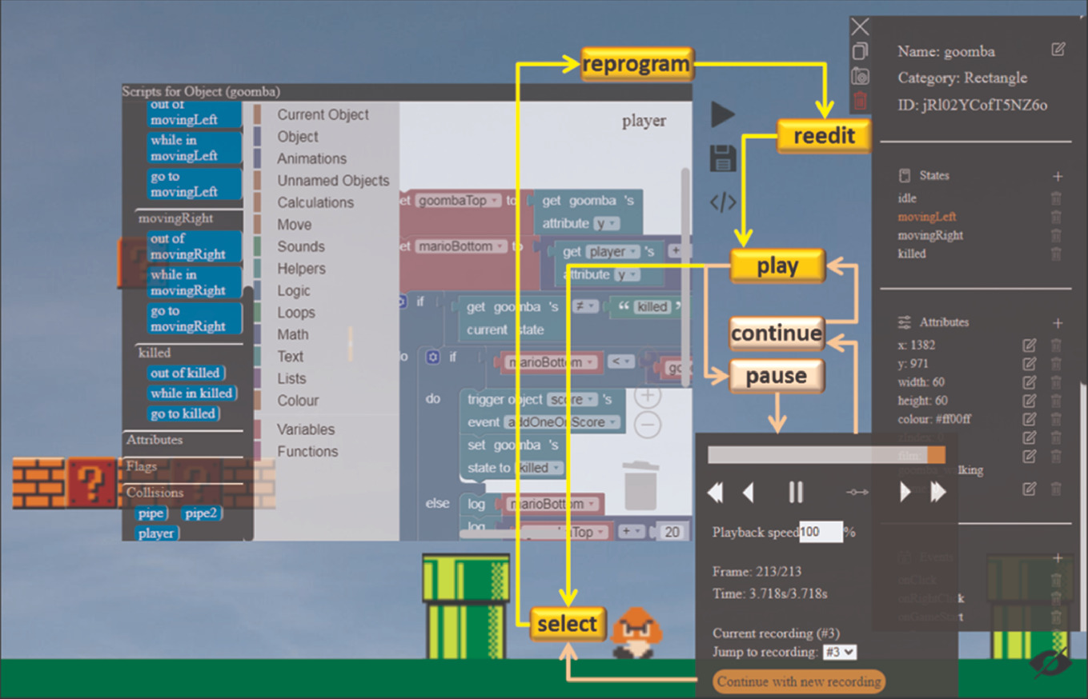Open the addOneOnScore event dropdown
The height and width of the screenshot is (699, 1088).
click(x=564, y=422)
